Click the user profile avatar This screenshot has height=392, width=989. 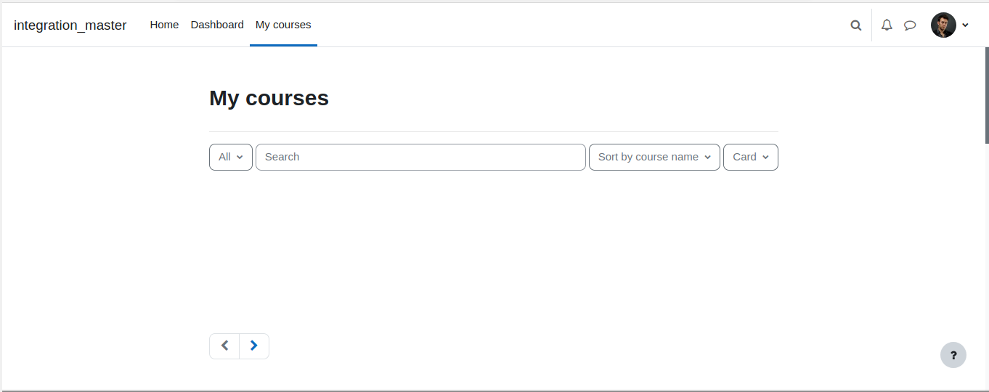click(x=943, y=25)
